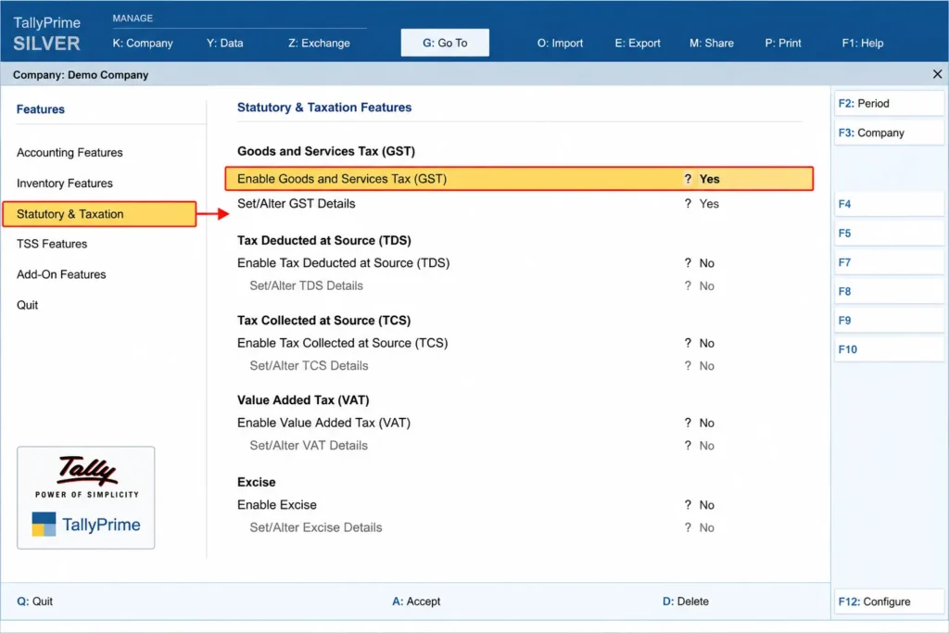This screenshot has height=633, width=949.
Task: Toggle Enable Value Added Tax No value
Action: click(x=706, y=423)
